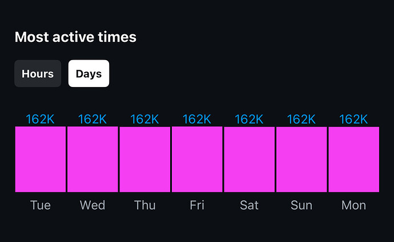Screen dimensions: 394x242
Task: Select the Days tab
Action: tap(89, 74)
